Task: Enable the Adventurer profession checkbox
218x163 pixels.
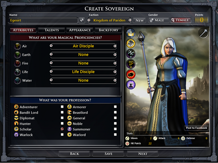Action: tap(62, 107)
